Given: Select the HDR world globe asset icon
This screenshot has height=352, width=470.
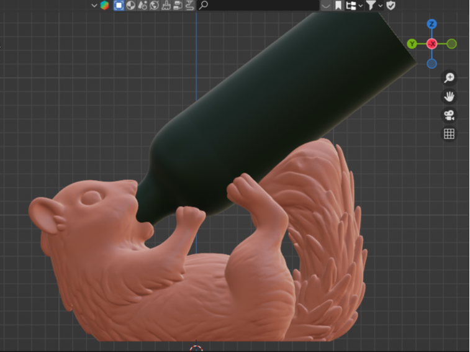Looking at the screenshot, I should [x=155, y=6].
